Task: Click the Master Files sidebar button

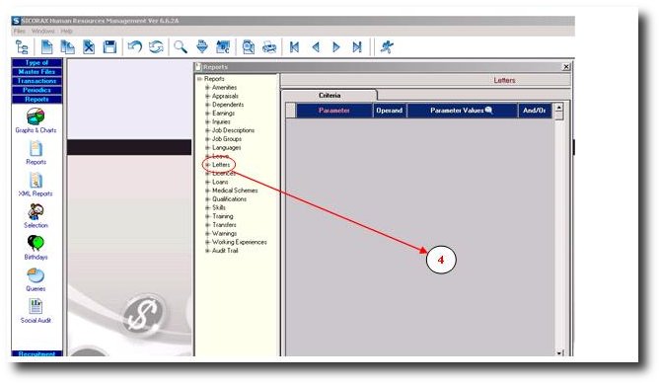Action: 37,72
